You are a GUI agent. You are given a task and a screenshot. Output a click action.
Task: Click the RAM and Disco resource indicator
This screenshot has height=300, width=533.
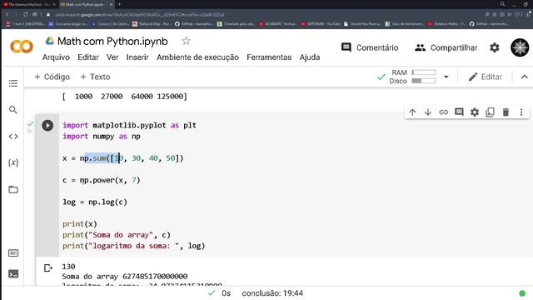coord(413,77)
